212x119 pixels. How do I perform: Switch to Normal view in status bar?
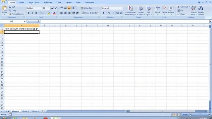point(174,115)
